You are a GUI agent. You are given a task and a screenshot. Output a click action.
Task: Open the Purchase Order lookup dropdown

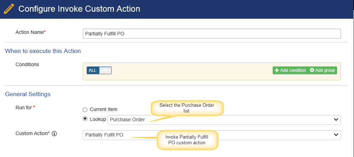click(224, 120)
